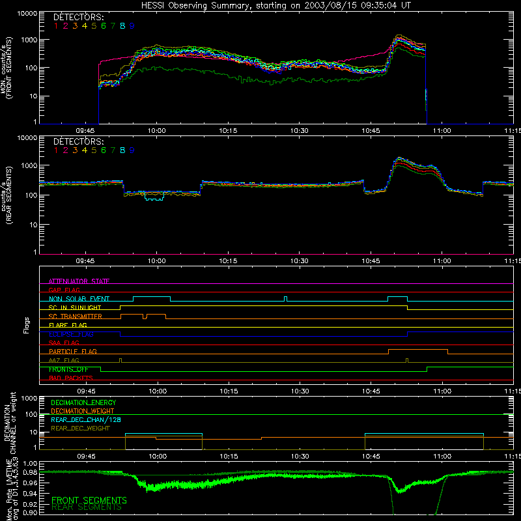Screen dimensions: 521x521
Task: Click the ATTENUATOR_STATE flag label
Action: click(79, 281)
